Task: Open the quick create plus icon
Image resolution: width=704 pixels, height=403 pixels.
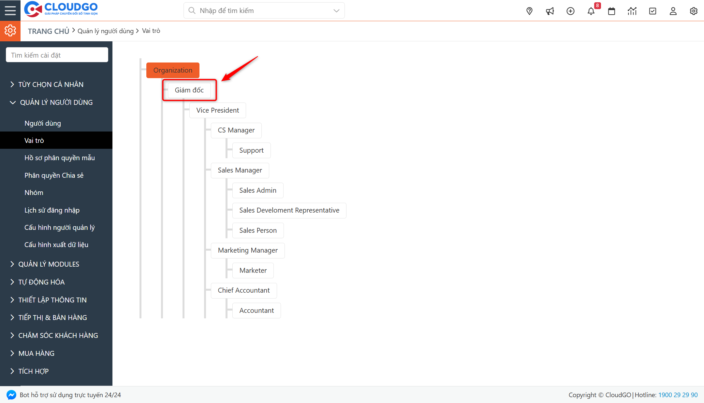Action: pyautogui.click(x=570, y=11)
